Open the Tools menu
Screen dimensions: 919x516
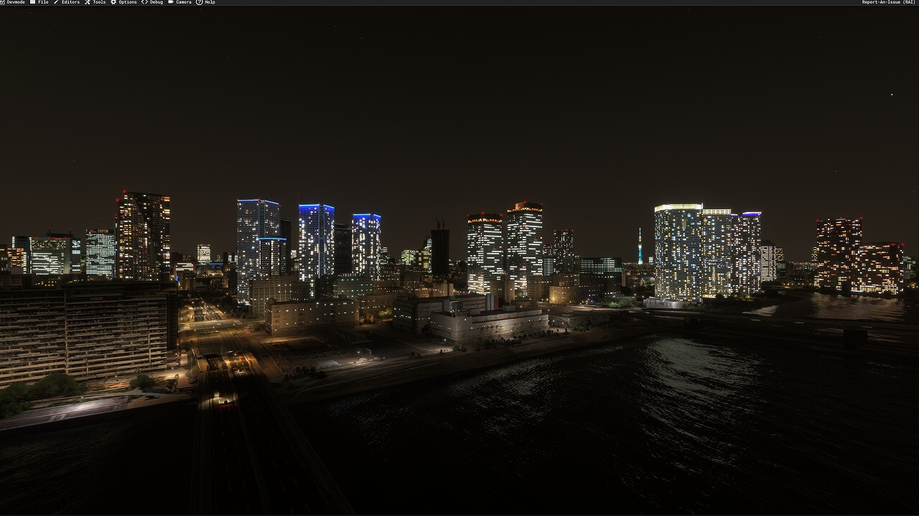coord(99,2)
